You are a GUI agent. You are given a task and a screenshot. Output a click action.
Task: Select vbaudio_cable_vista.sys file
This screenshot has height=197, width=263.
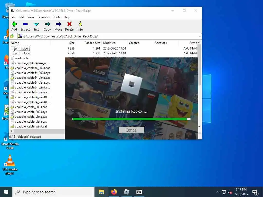point(31,121)
